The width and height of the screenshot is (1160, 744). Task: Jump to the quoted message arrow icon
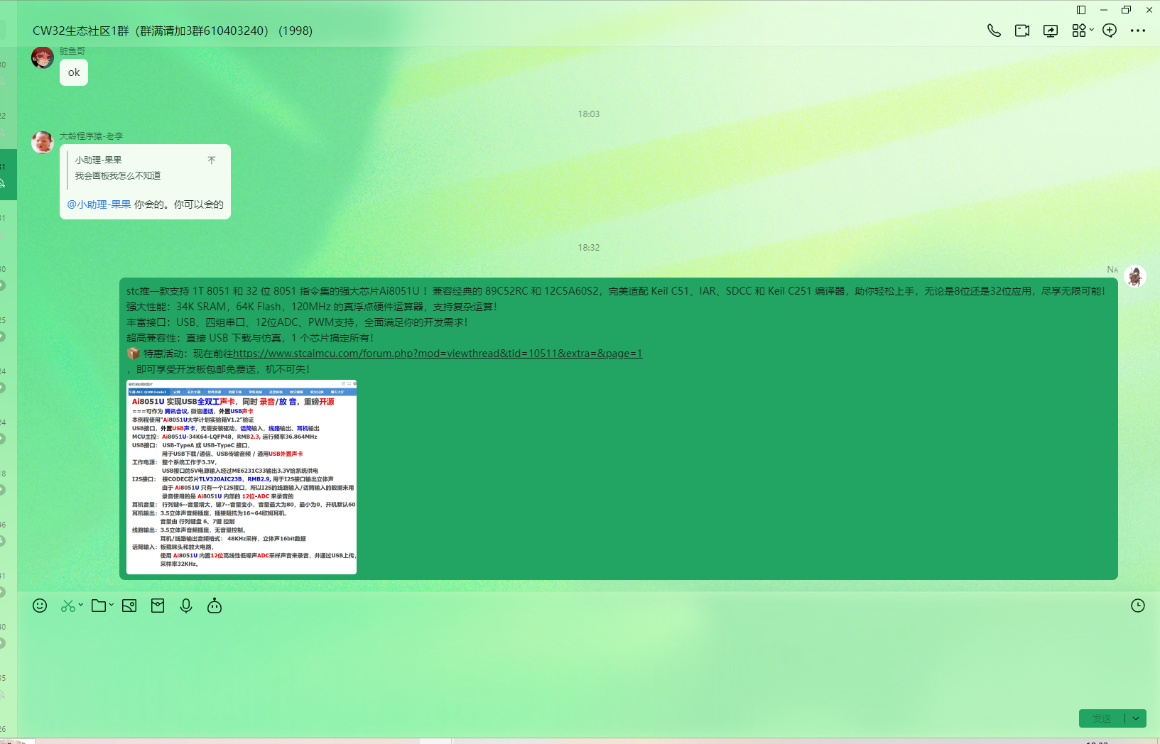[212, 160]
